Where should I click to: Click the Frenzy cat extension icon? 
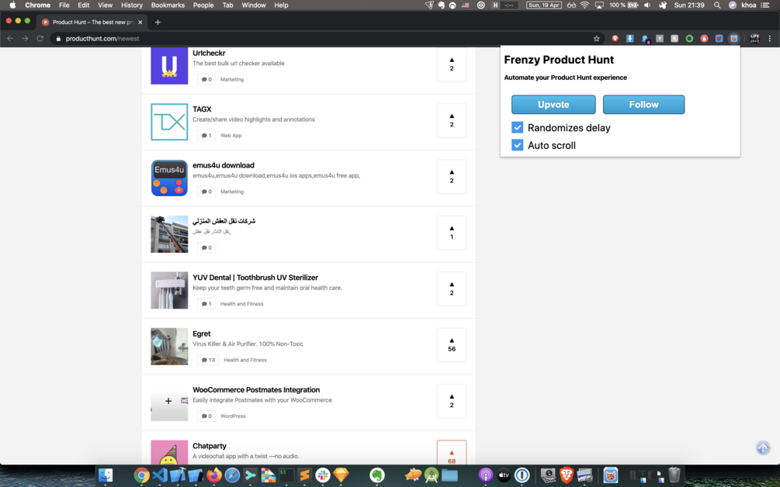(x=733, y=38)
